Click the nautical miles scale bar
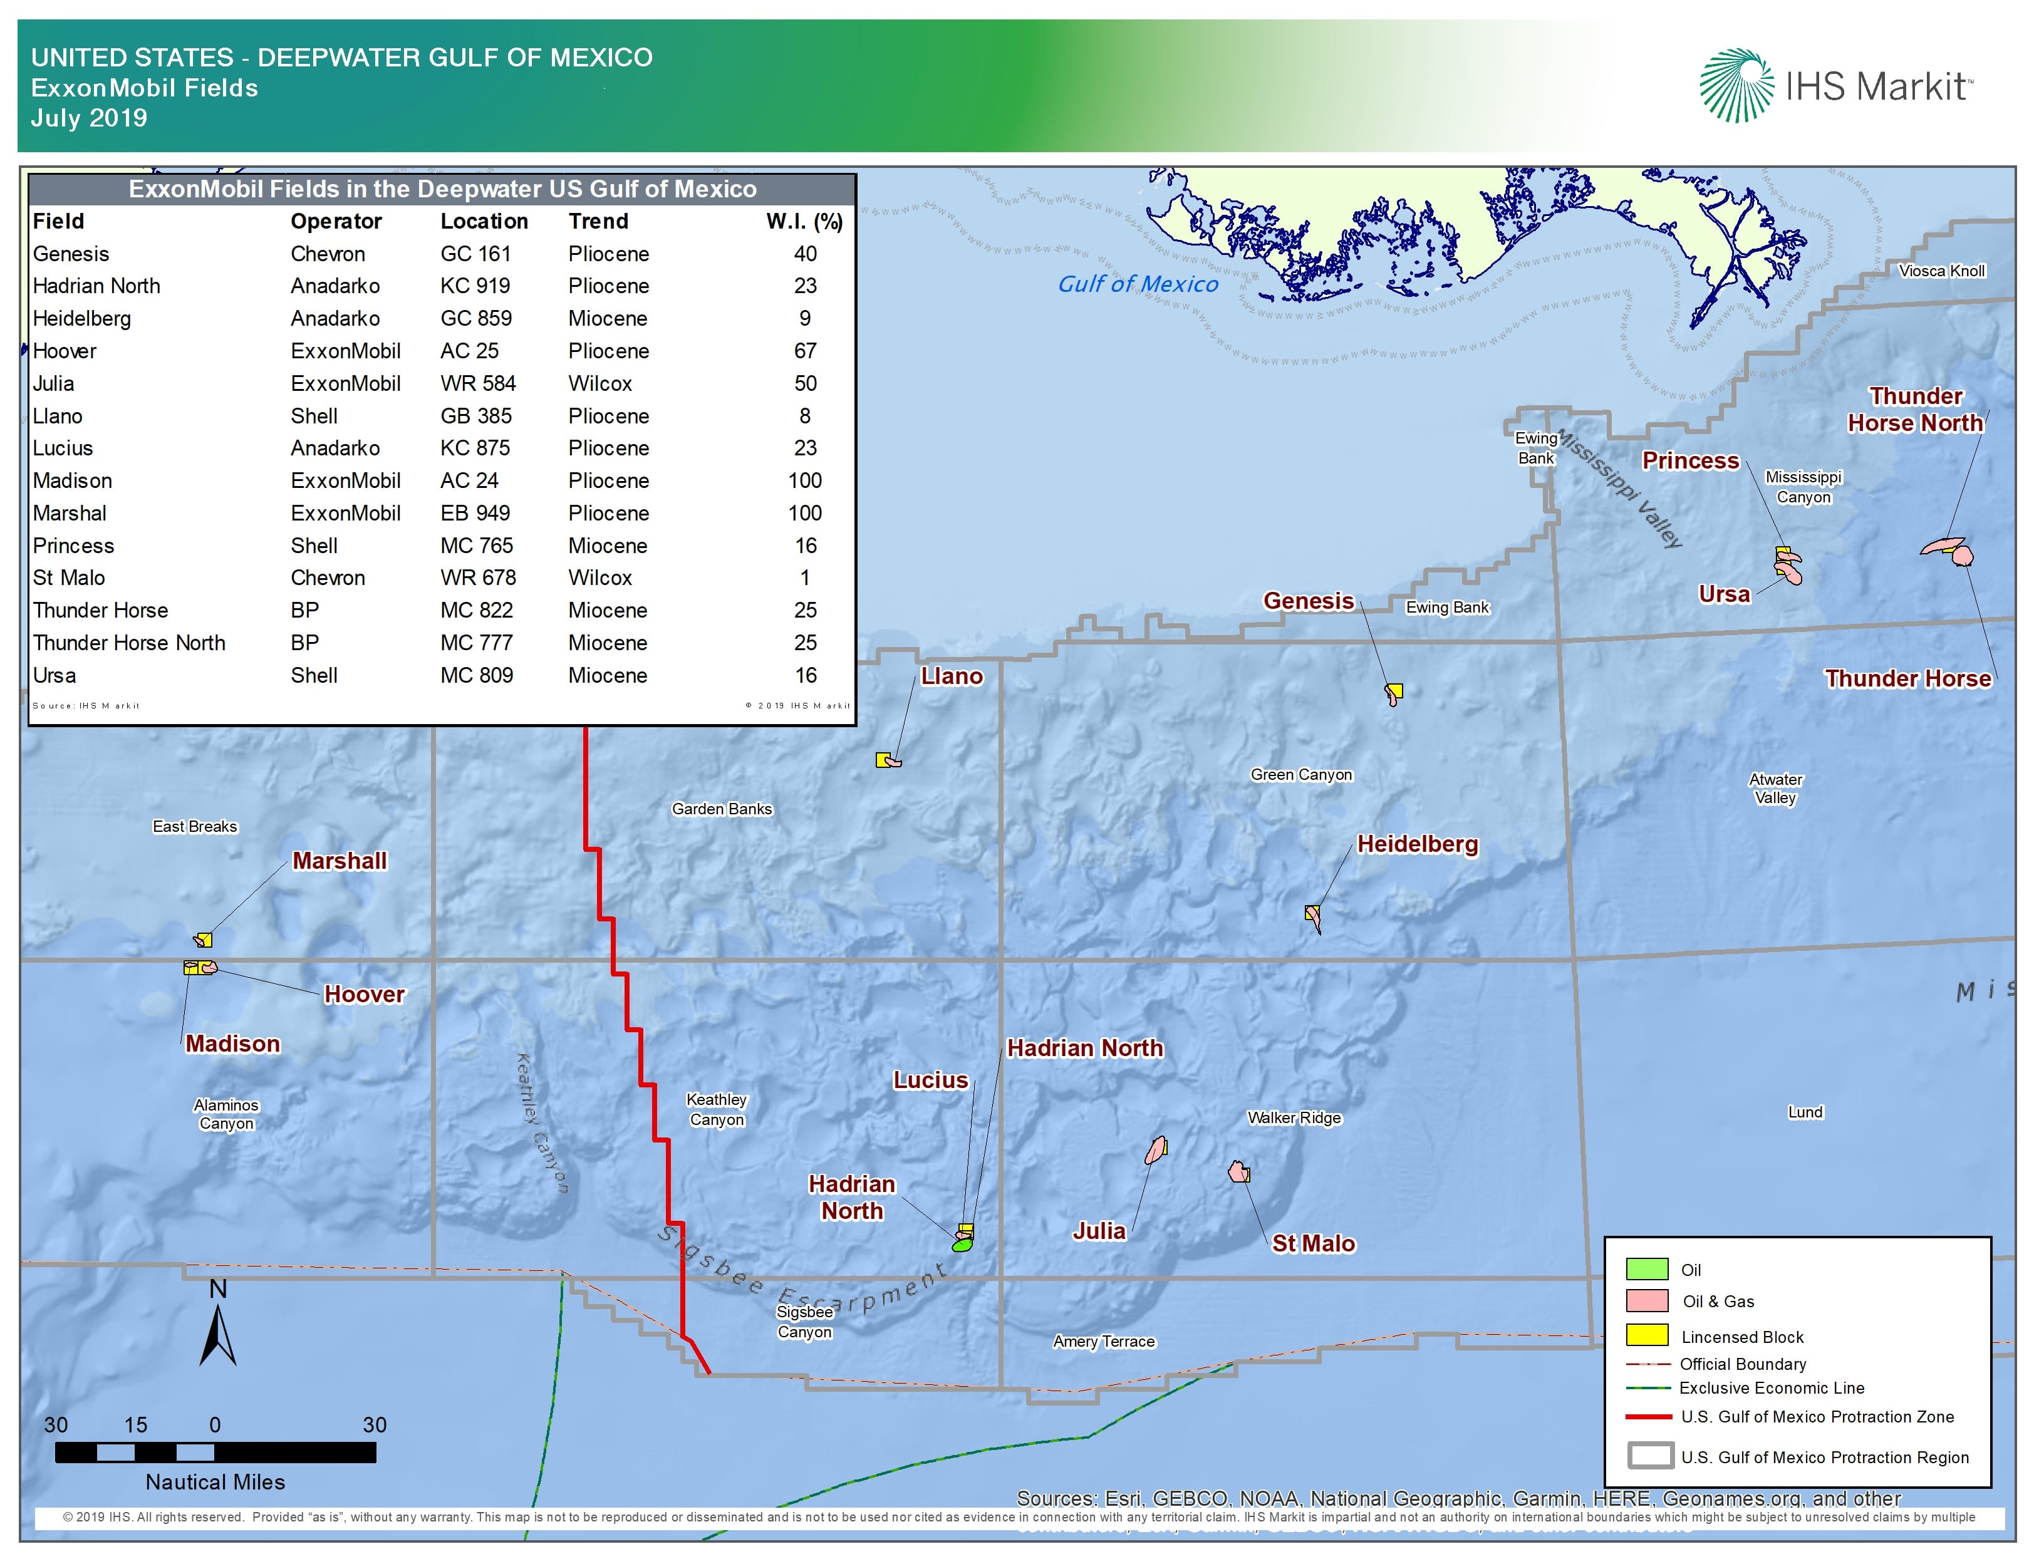The image size is (2034, 1554). point(215,1453)
